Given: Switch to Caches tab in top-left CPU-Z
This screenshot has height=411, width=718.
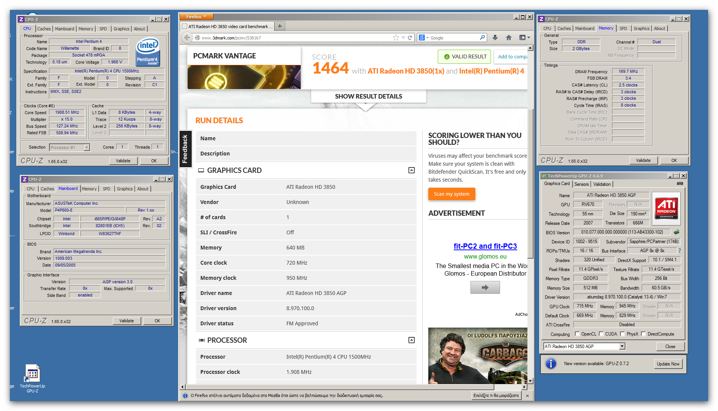Looking at the screenshot, I should [44, 29].
